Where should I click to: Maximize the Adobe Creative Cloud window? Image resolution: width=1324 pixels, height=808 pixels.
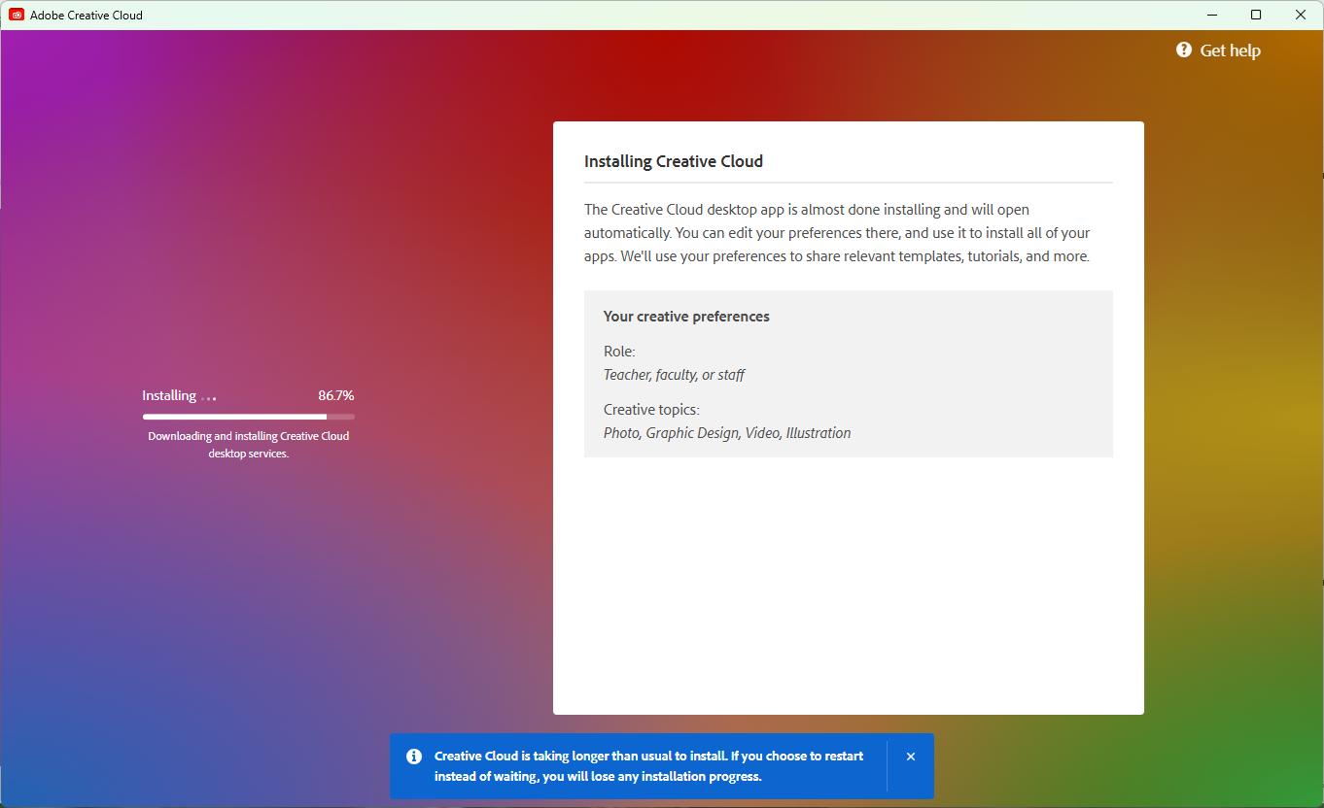click(x=1256, y=15)
